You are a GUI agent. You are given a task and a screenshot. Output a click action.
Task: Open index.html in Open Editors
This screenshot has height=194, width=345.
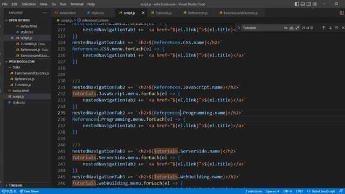coord(29,26)
